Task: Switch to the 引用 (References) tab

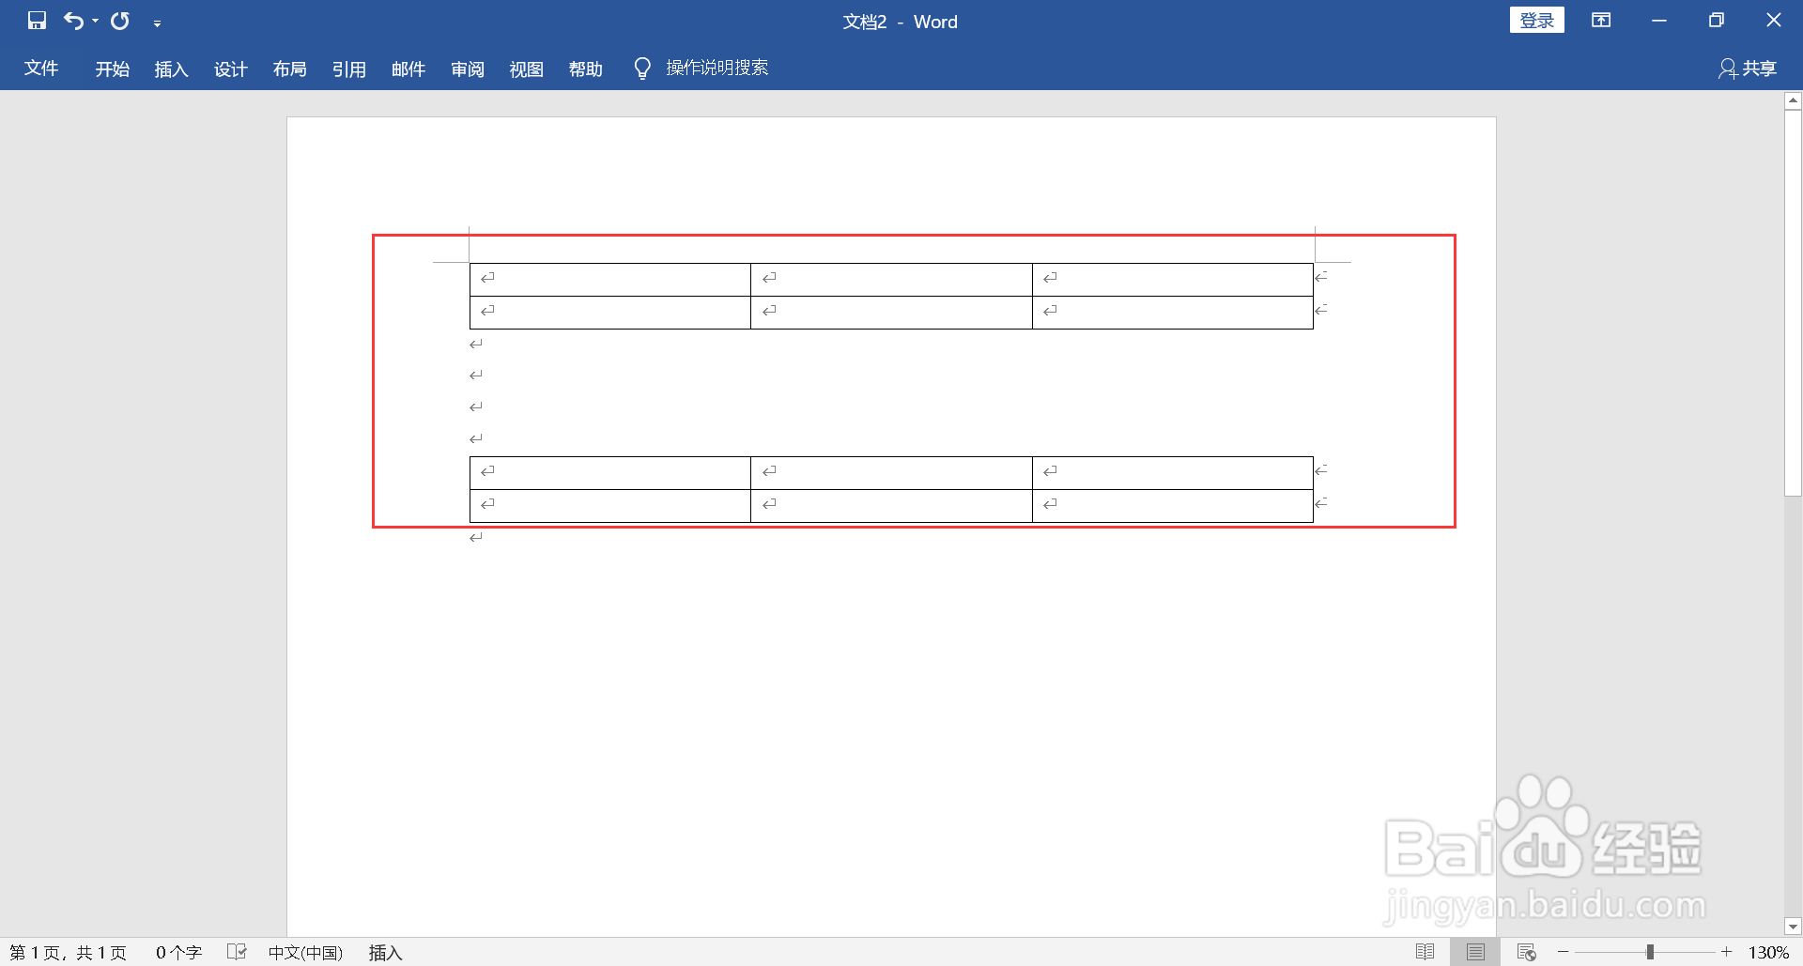Action: [x=349, y=69]
